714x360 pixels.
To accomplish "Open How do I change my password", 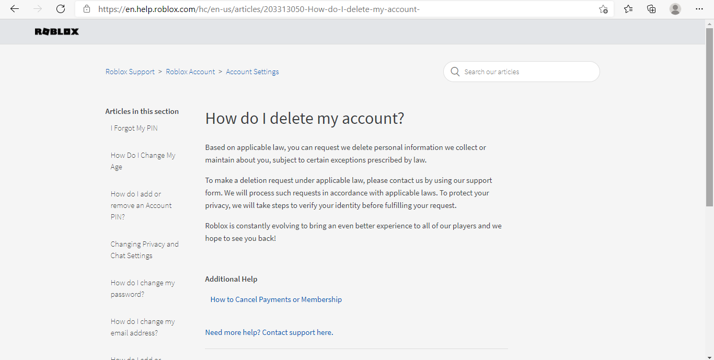I will (143, 288).
